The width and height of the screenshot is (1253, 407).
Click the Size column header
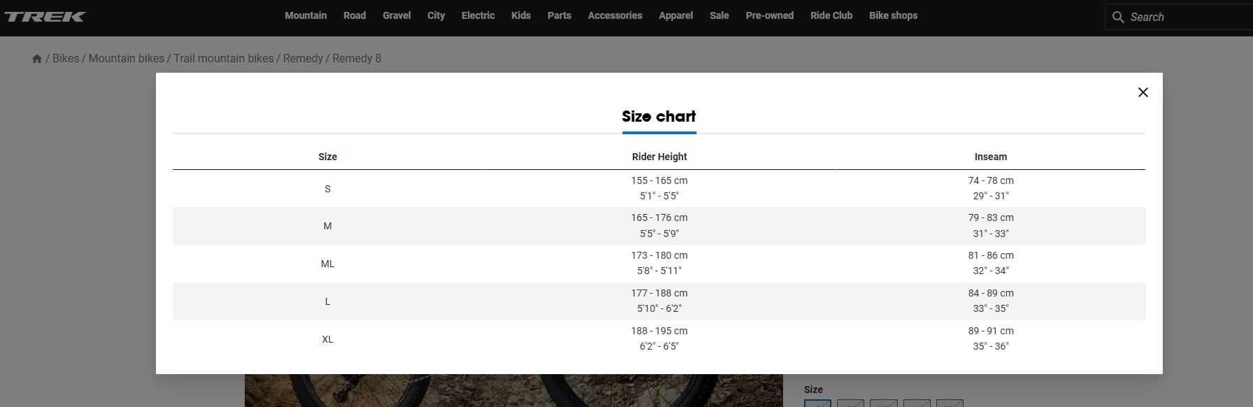(328, 157)
